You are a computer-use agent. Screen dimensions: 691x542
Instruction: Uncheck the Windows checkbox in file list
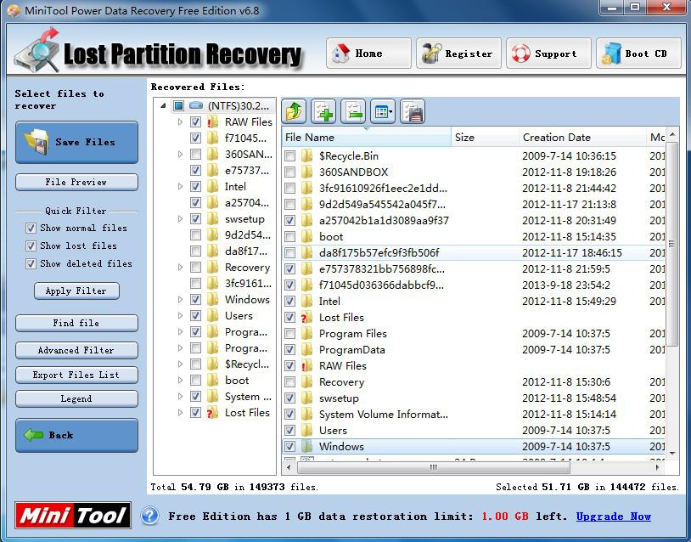[289, 446]
